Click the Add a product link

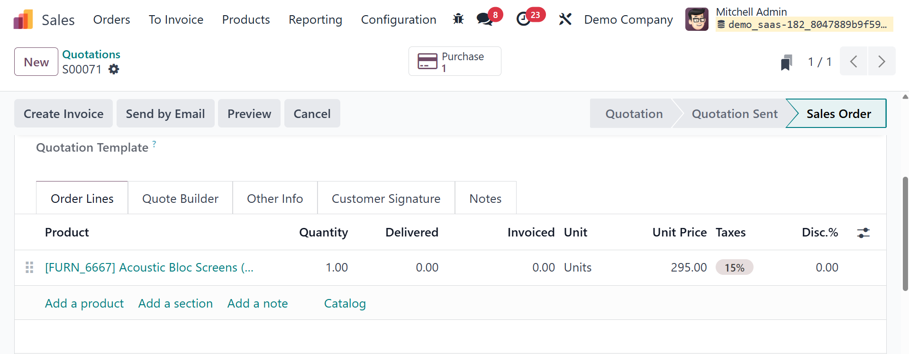(84, 303)
